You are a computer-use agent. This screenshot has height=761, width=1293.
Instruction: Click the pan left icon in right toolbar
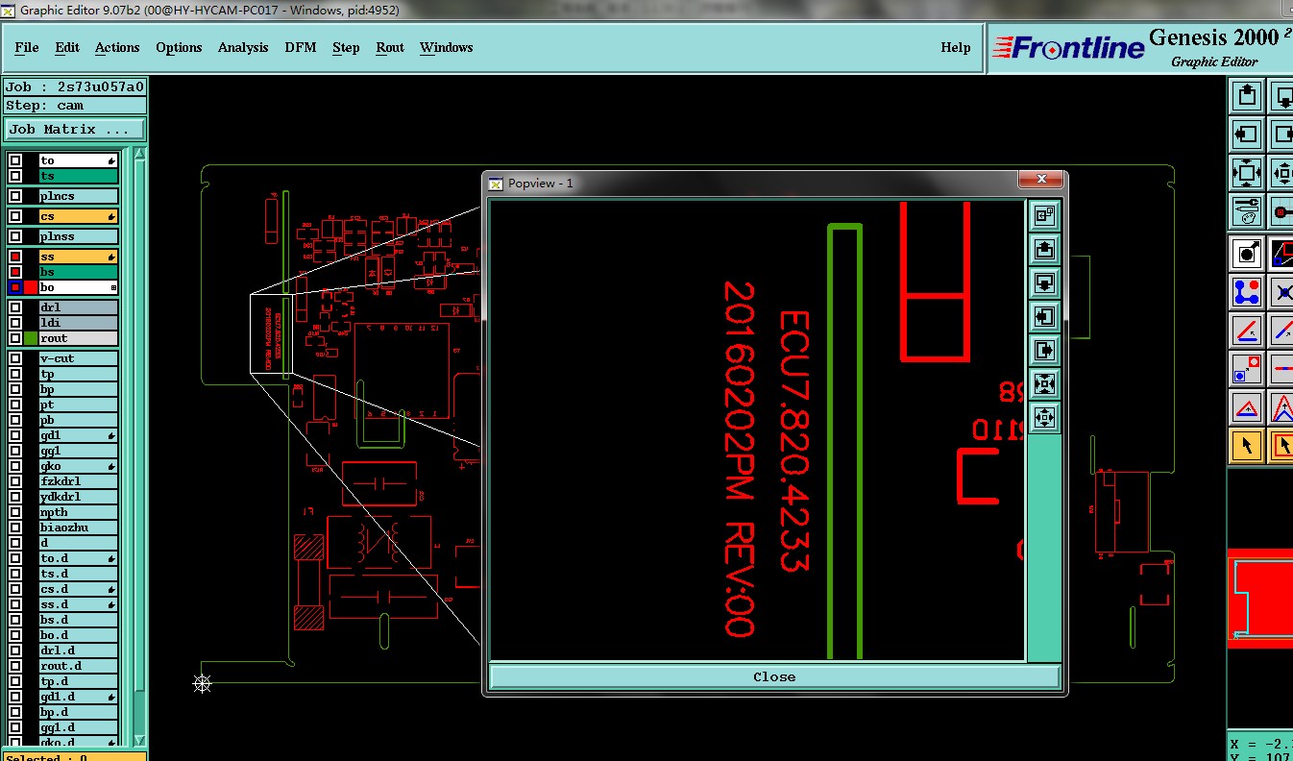pos(1247,135)
